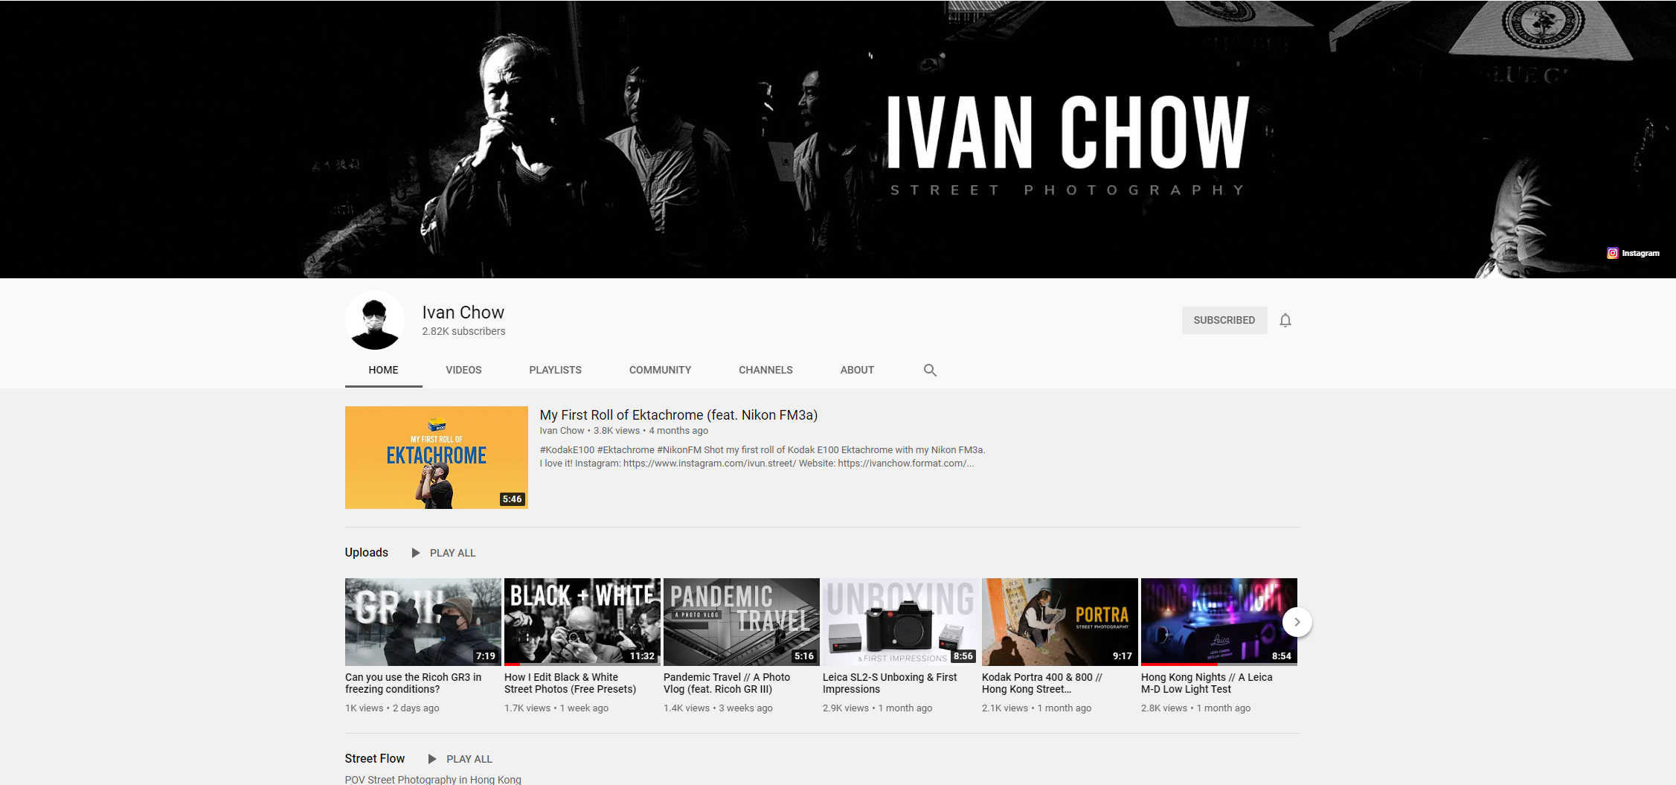Viewport: 1676px width, 785px height.
Task: Click the Ivan Chow channel avatar
Action: pyautogui.click(x=374, y=320)
